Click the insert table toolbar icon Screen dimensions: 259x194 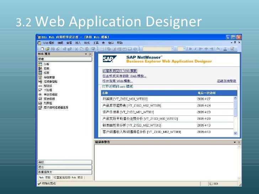tap(102, 49)
